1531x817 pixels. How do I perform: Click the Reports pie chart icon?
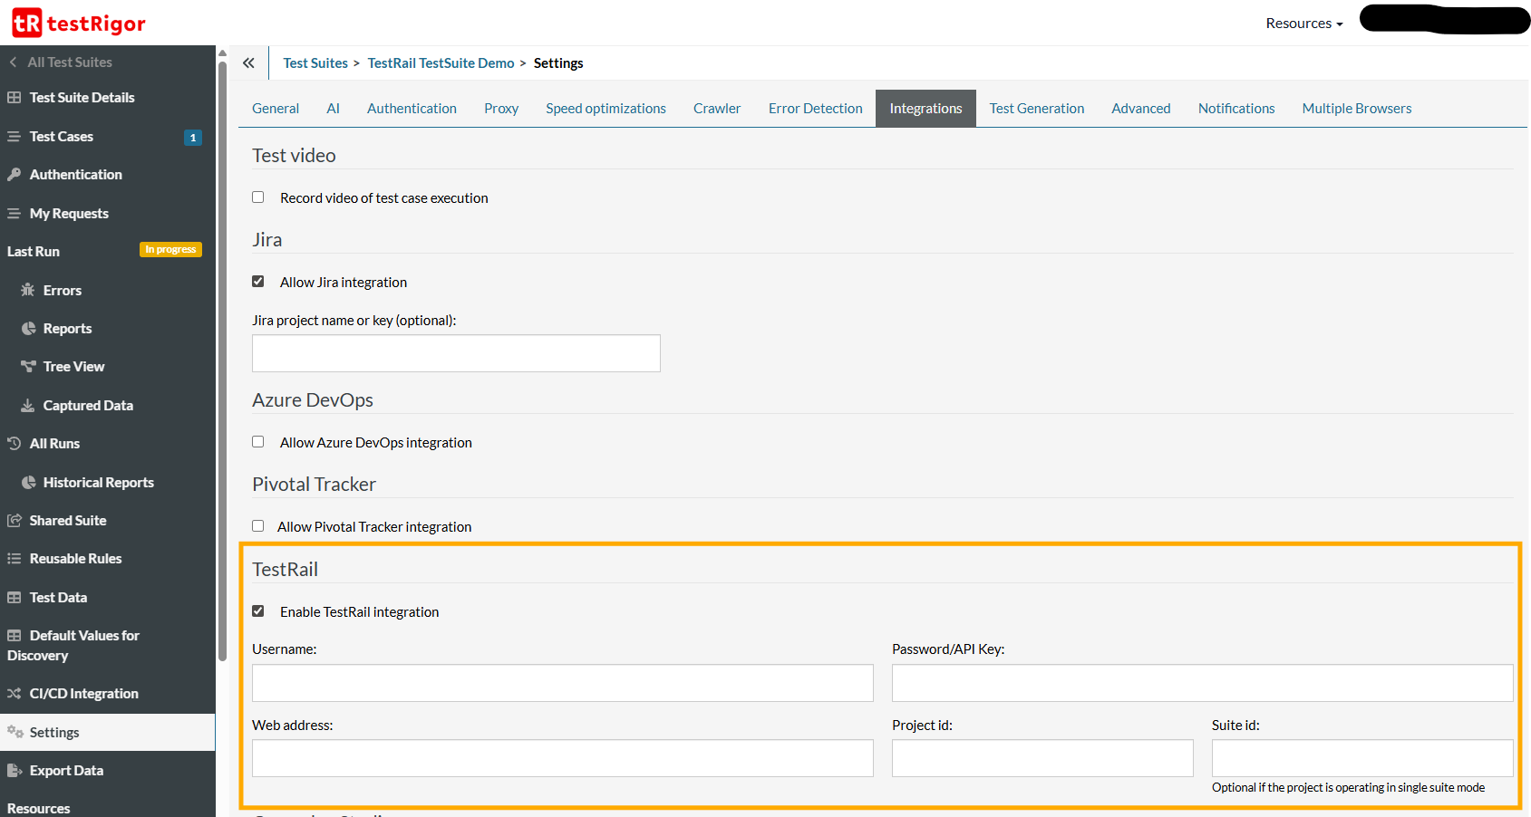click(28, 329)
